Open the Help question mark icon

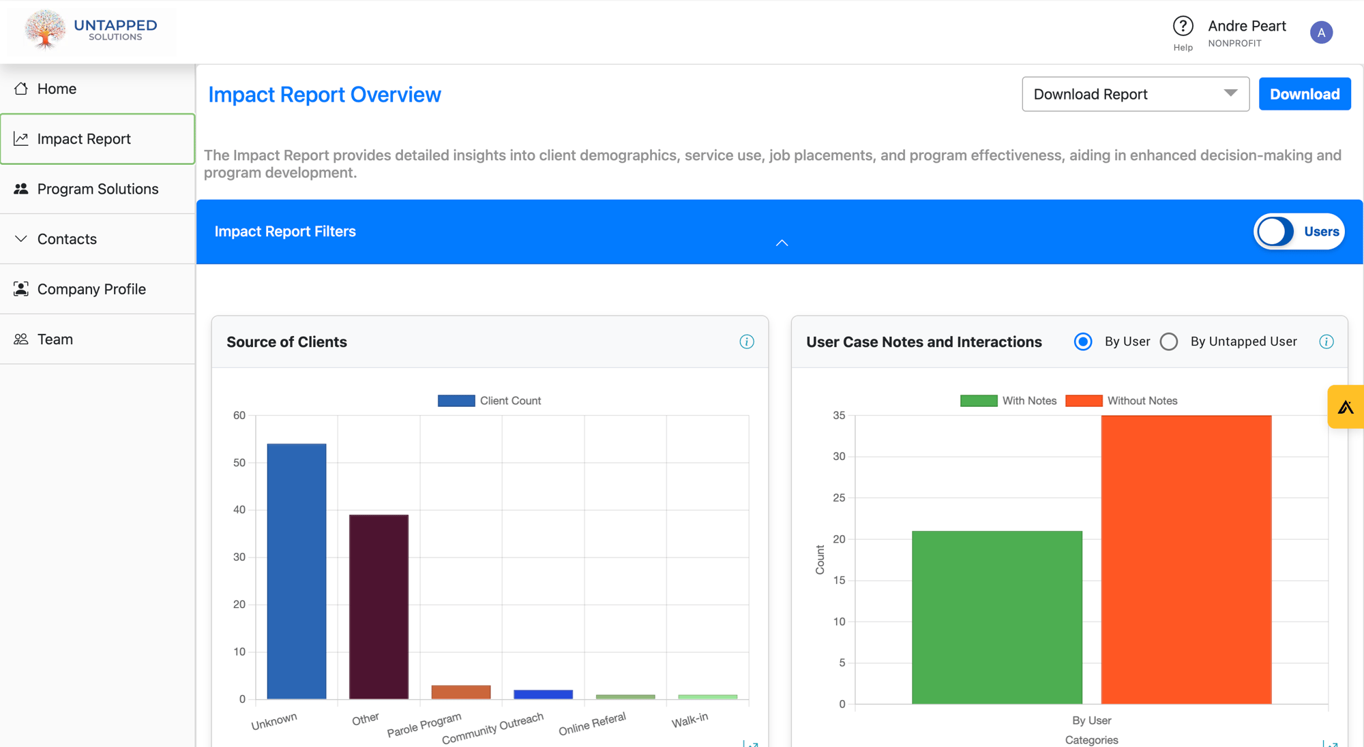coord(1183,27)
